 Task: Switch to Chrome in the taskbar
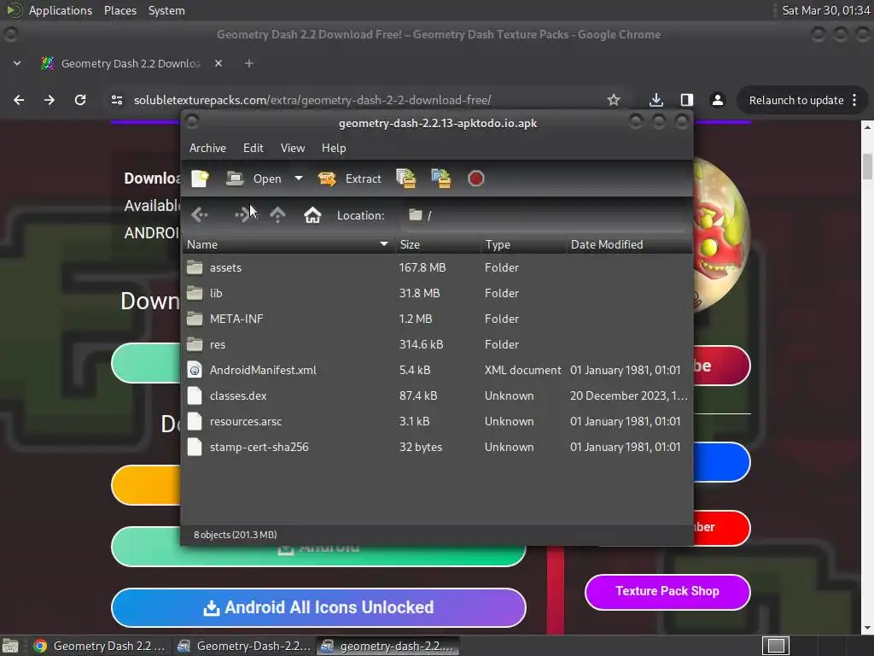tap(99, 646)
